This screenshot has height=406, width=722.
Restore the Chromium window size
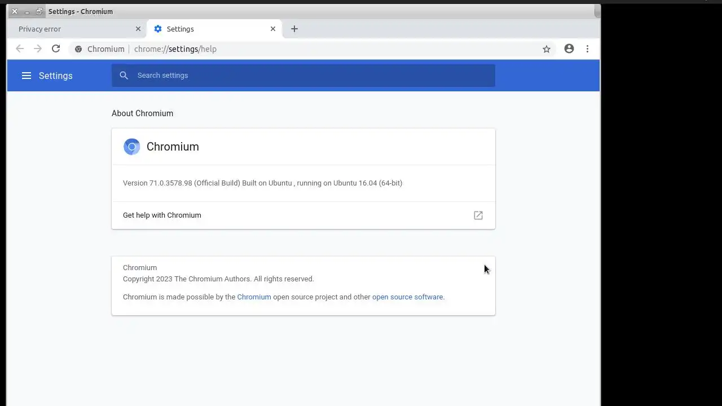(39, 11)
